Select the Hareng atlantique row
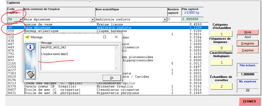262x106 pixels. [x=108, y=31]
